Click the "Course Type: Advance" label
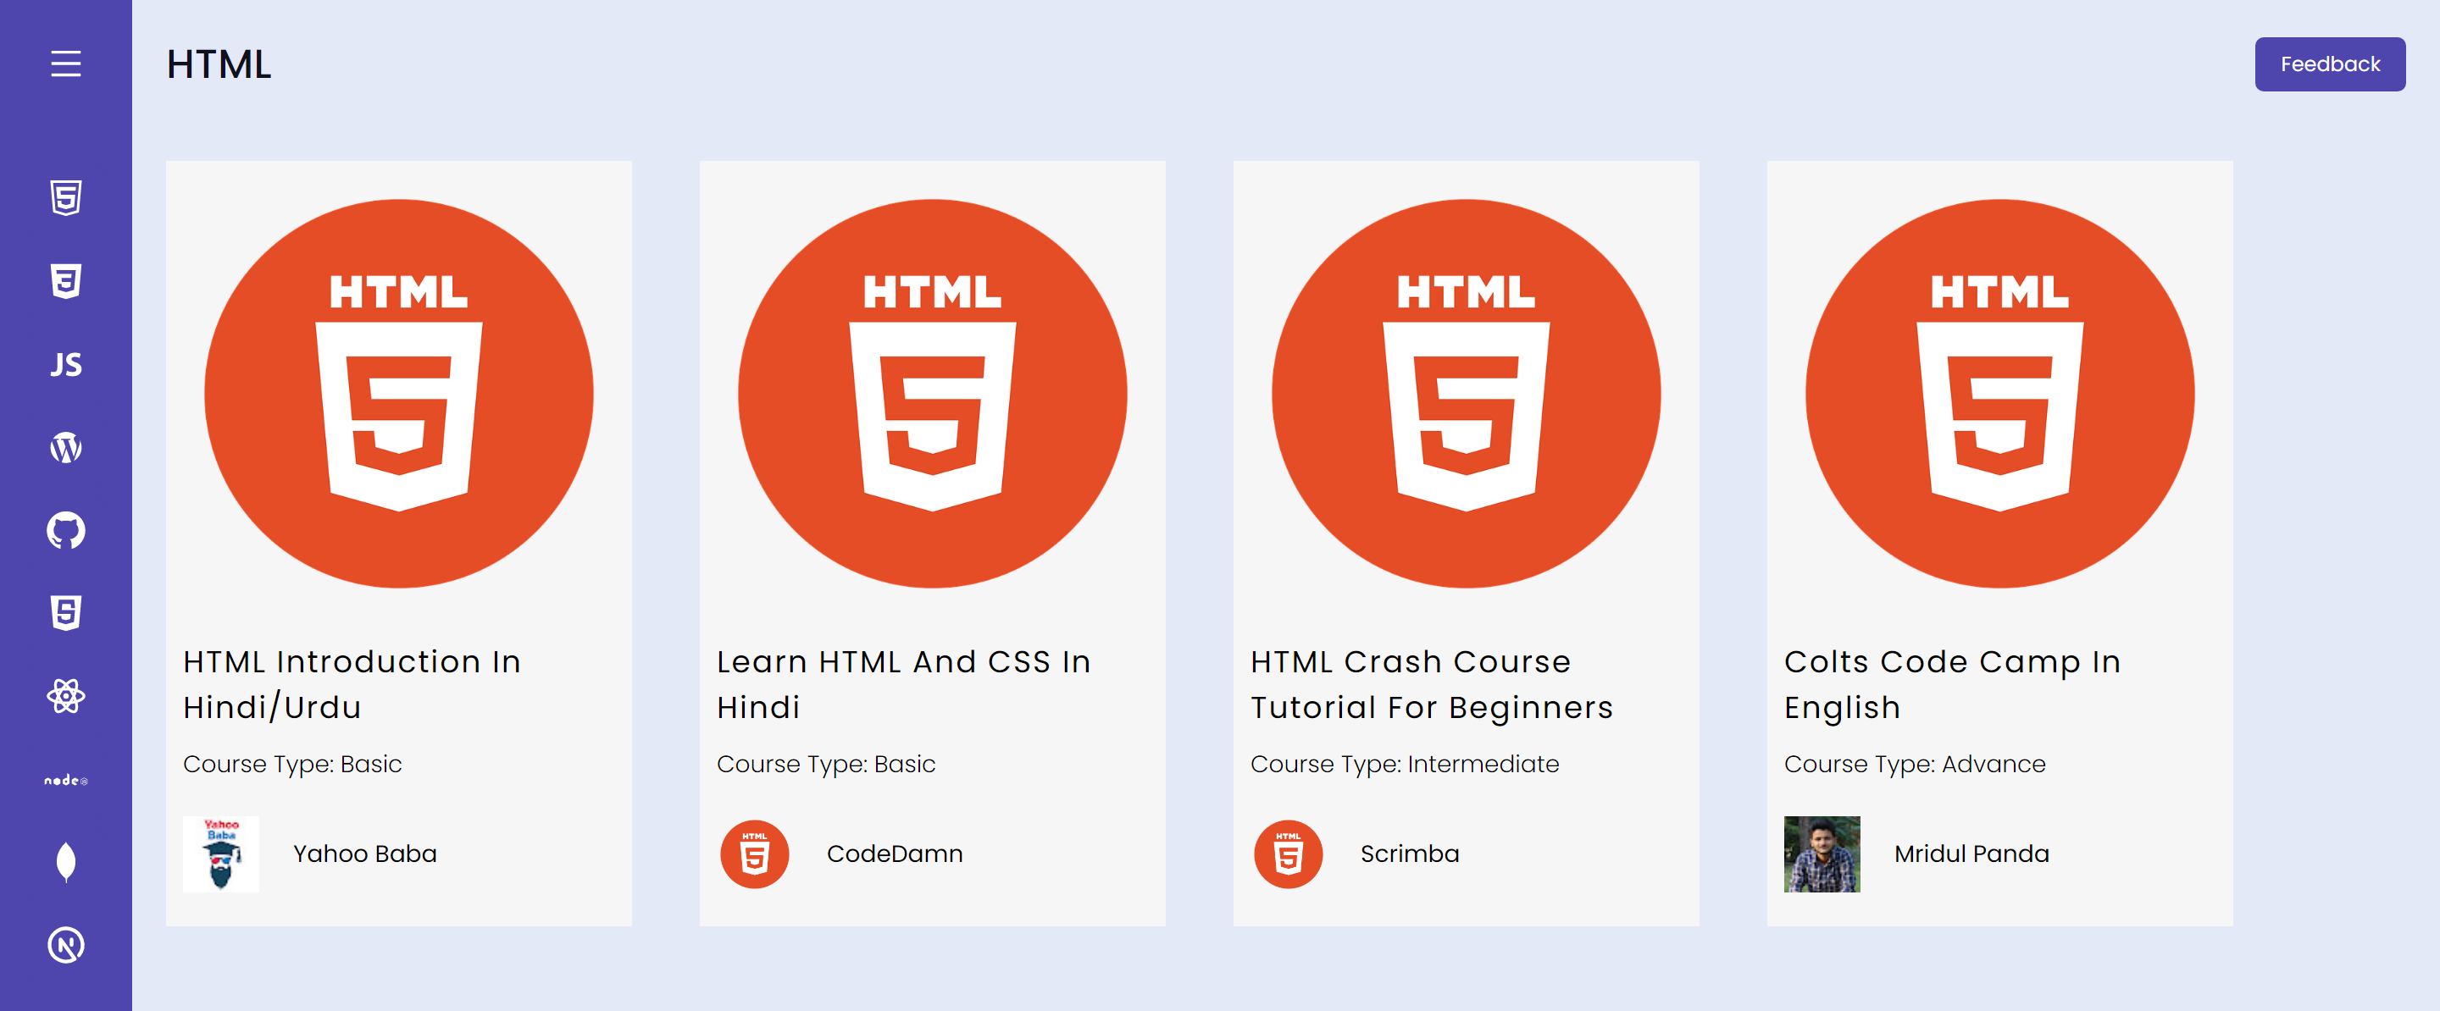Image resolution: width=2440 pixels, height=1011 pixels. pyautogui.click(x=1915, y=764)
